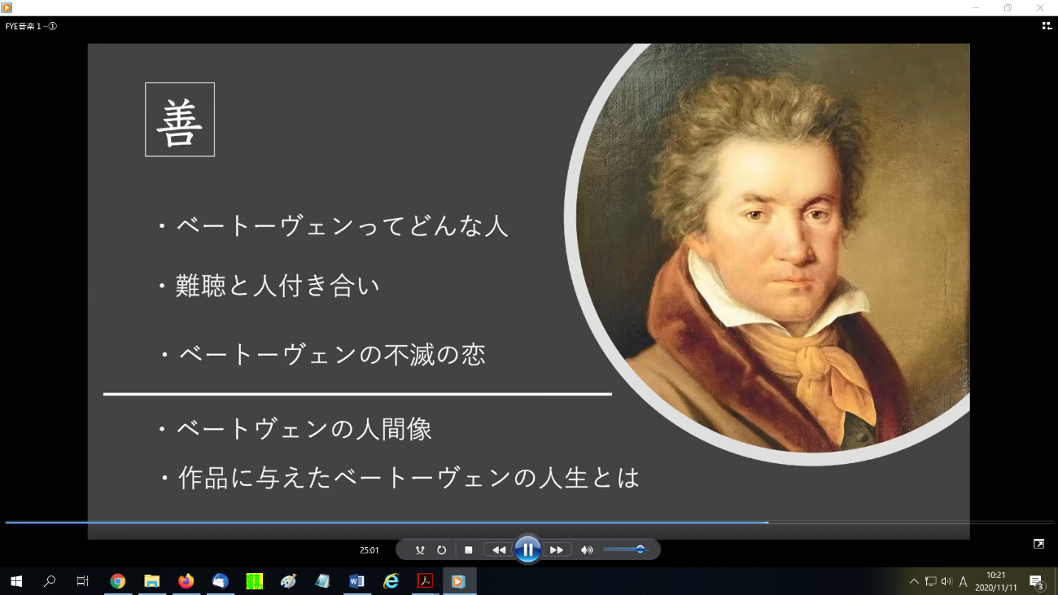Minimize the Media Player window
The height and width of the screenshot is (595, 1058).
[x=976, y=7]
